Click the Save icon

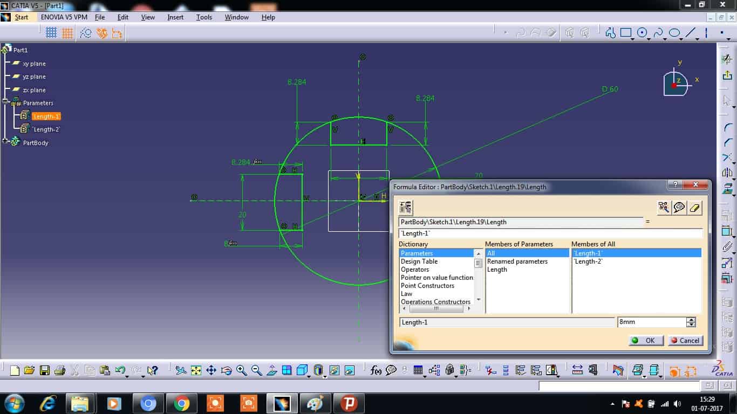click(x=44, y=370)
